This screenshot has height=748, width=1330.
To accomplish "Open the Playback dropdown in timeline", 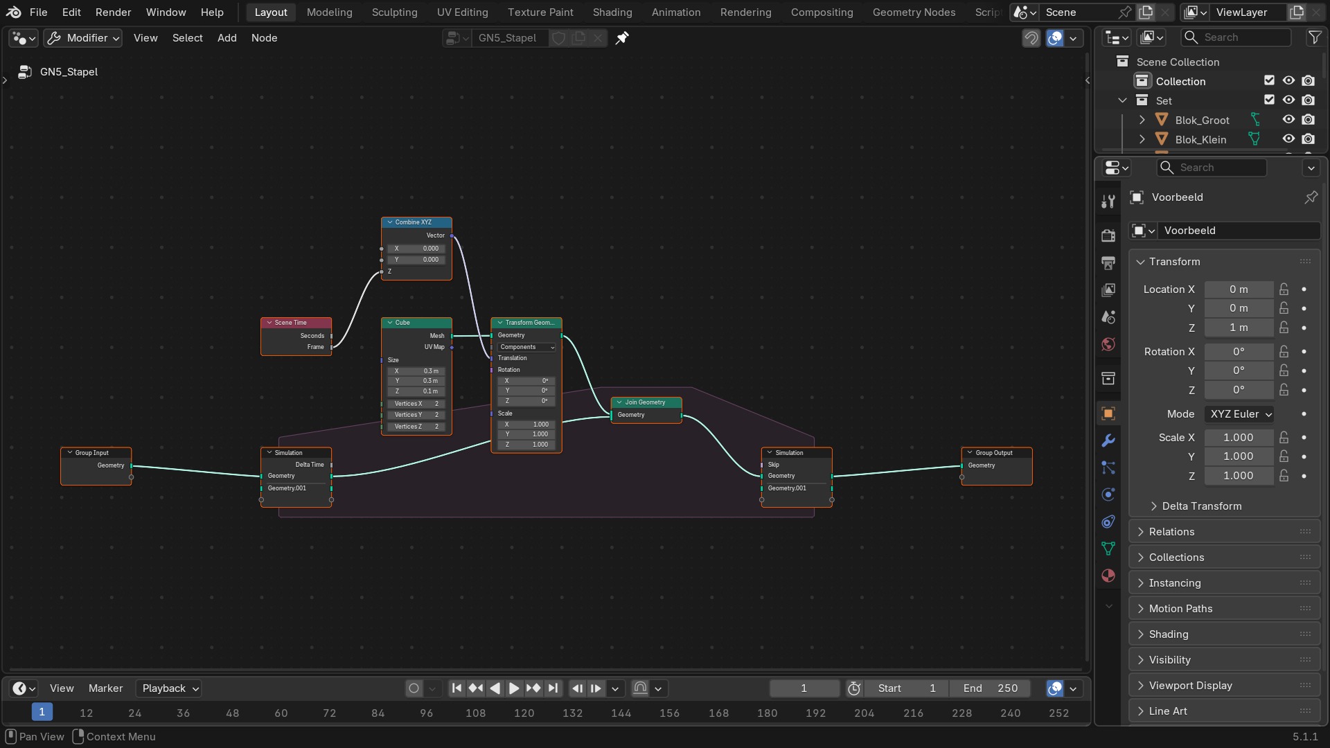I will coord(168,688).
